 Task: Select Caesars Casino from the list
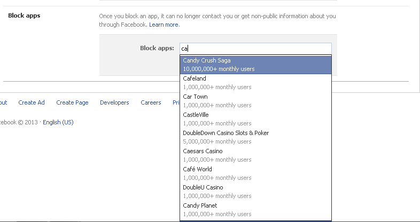click(255, 156)
